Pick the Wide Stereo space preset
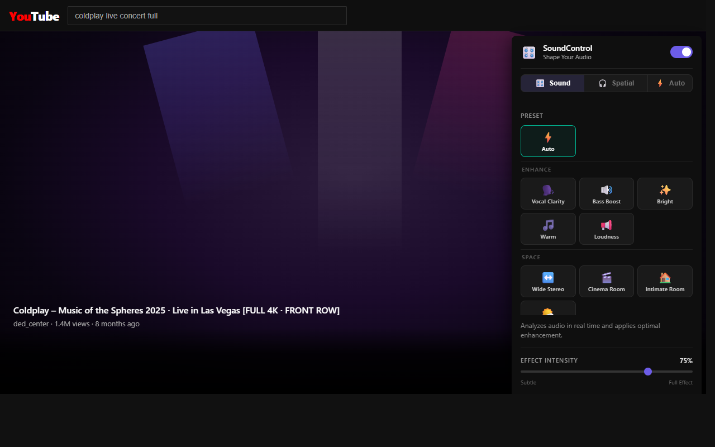Viewport: 715px width, 447px height. tap(548, 282)
